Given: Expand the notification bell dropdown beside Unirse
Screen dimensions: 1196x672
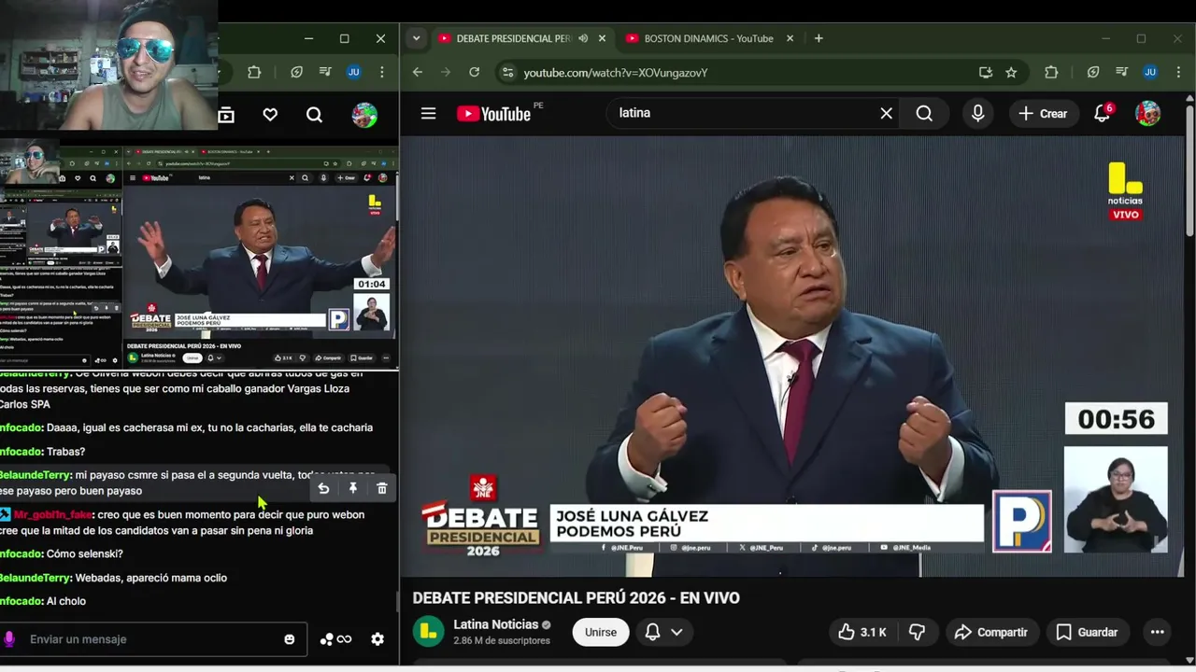Looking at the screenshot, I should coord(676,632).
